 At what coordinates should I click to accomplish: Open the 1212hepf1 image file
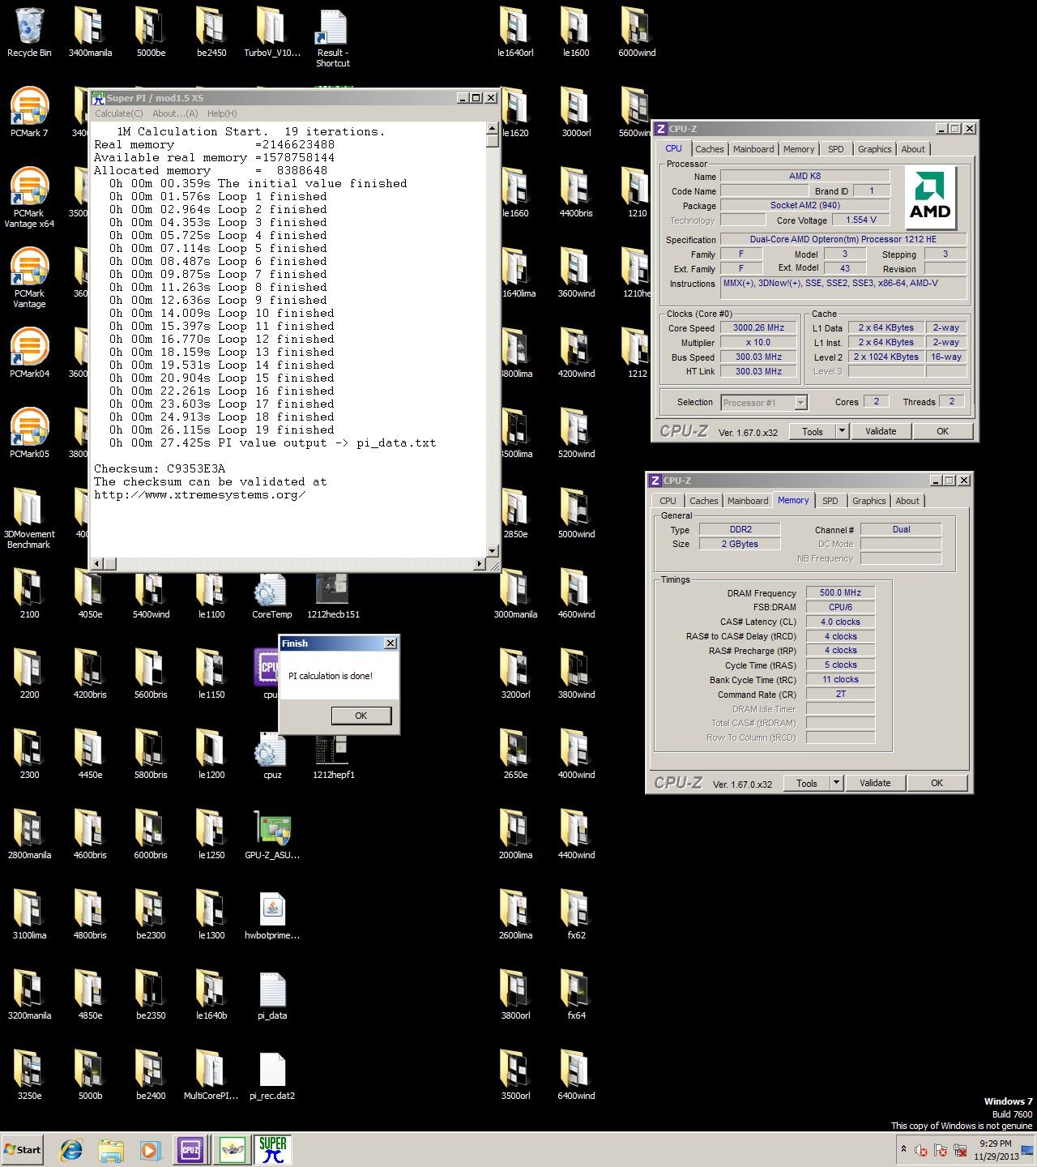pos(333,754)
